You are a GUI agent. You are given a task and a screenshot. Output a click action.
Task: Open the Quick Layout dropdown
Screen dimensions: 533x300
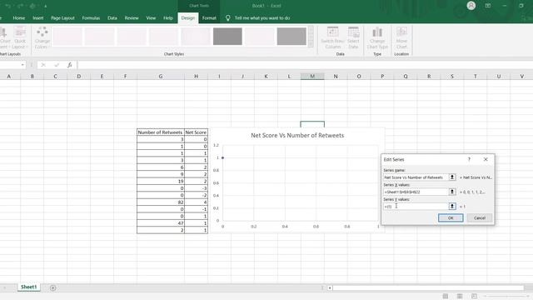coord(20,37)
